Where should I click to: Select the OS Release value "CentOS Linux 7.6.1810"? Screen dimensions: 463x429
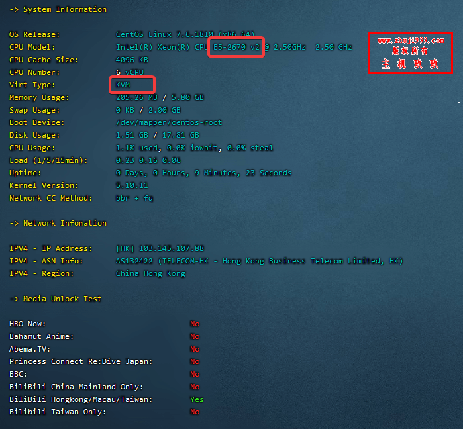[x=164, y=34]
